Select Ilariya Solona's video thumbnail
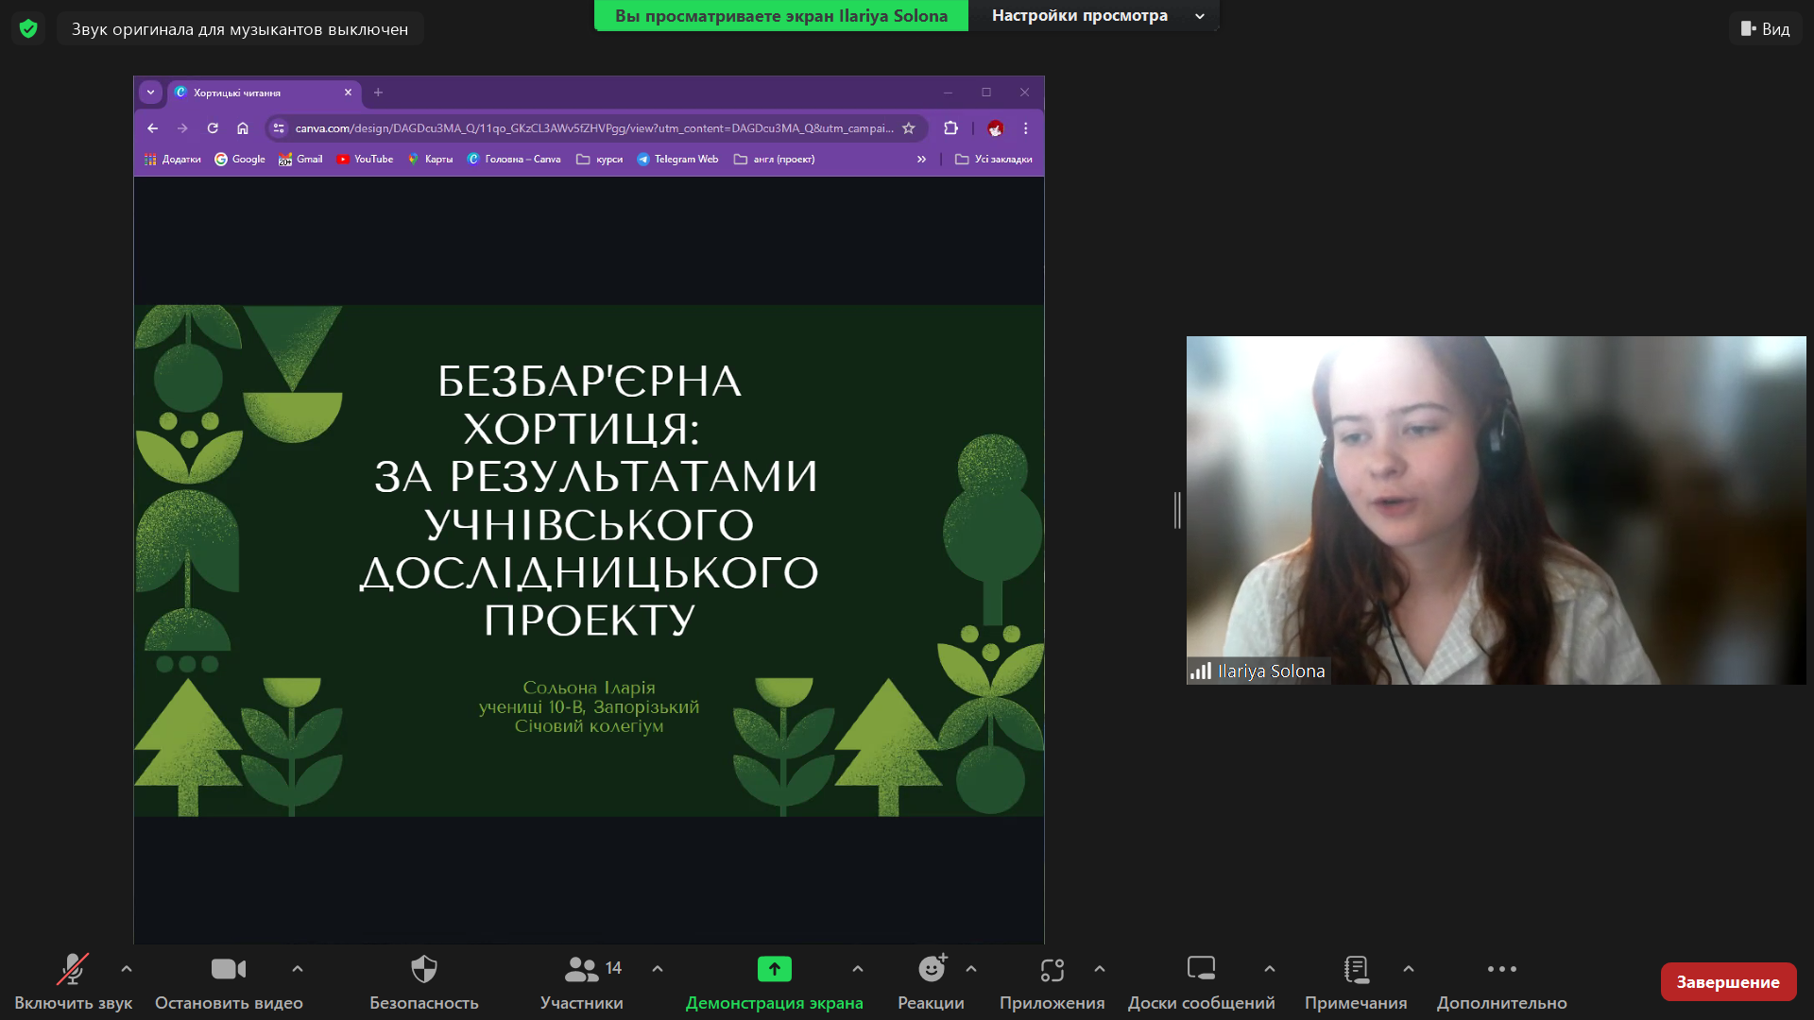The height and width of the screenshot is (1020, 1814). pos(1496,510)
